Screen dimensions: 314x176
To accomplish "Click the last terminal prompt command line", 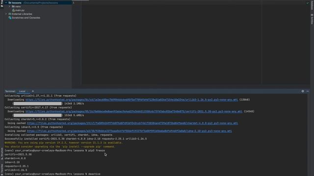I will coord(52,174).
